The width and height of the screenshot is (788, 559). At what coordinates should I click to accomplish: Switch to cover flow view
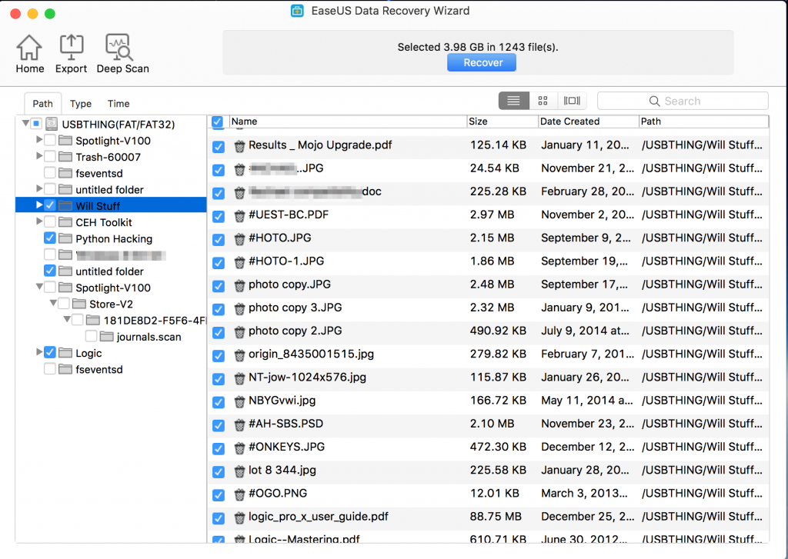[572, 101]
